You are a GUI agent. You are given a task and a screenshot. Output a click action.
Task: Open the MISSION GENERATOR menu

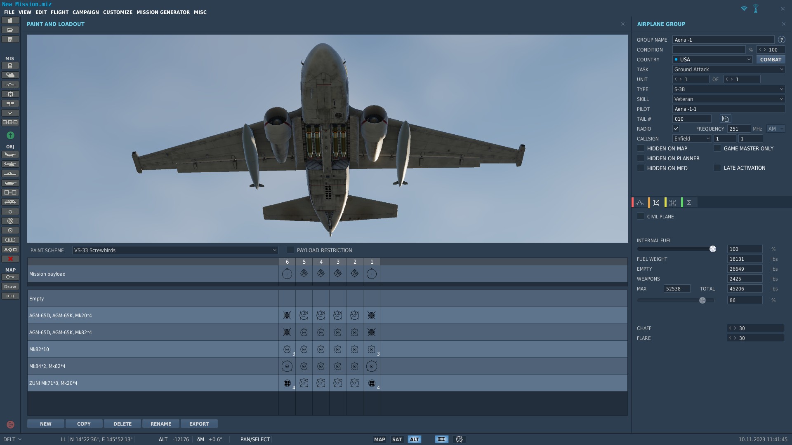pos(163,12)
